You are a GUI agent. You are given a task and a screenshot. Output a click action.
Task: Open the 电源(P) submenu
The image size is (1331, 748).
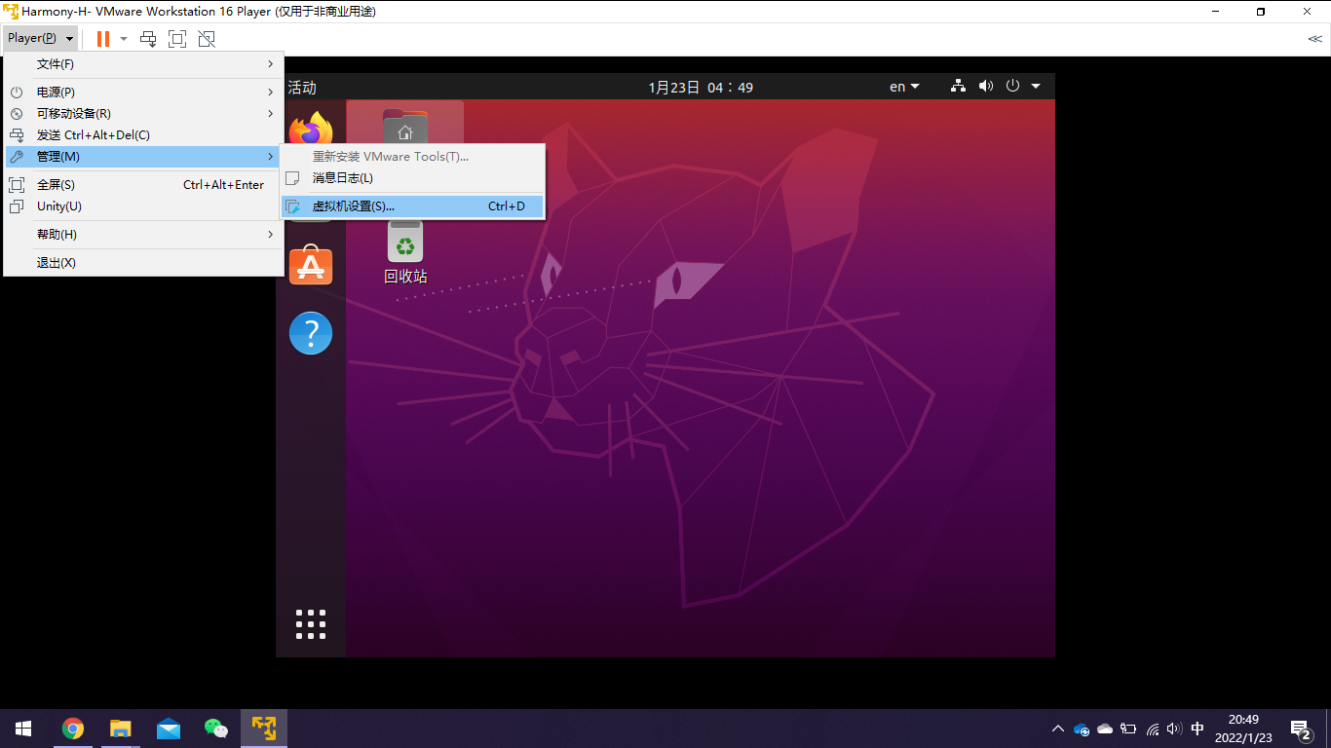coord(143,93)
